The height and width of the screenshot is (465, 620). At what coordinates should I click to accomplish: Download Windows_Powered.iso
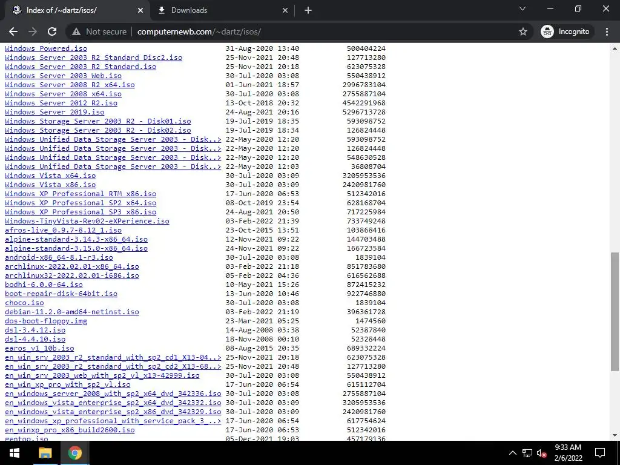click(x=46, y=48)
